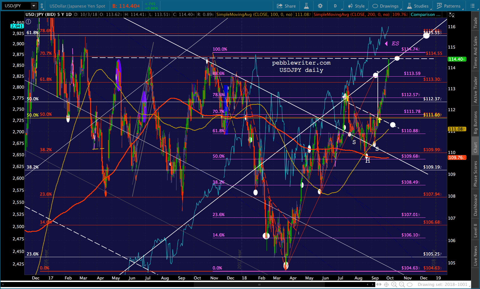This screenshot has height=289, width=480.
Task: Open chart settings gear icon
Action: pos(320,6)
